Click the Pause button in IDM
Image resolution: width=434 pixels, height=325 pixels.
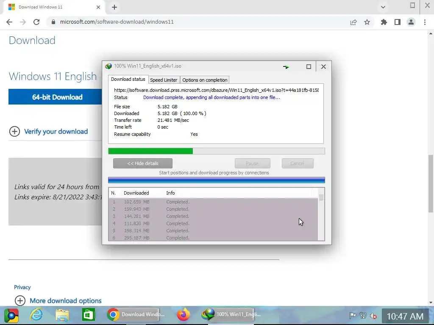pyautogui.click(x=253, y=163)
